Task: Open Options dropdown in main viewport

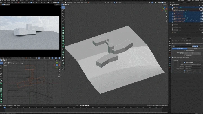Action: pos(165,5)
